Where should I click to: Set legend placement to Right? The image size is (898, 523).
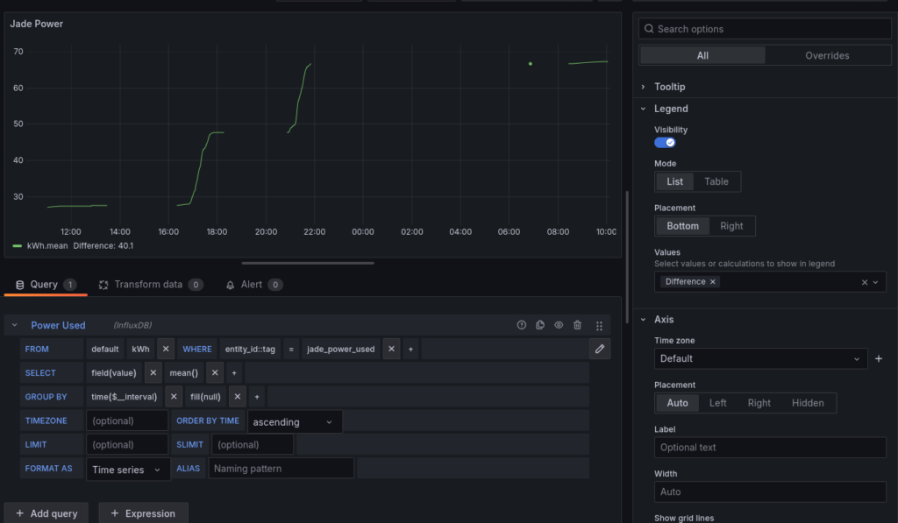point(731,226)
